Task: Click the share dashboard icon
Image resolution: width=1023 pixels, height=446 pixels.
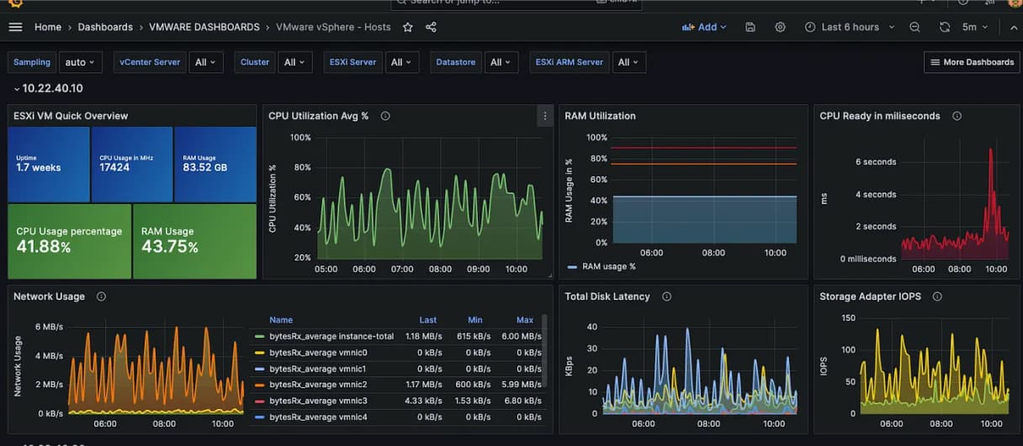Action: [x=431, y=27]
